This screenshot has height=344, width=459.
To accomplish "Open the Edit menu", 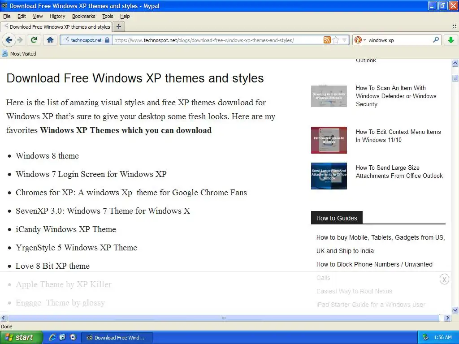I will (x=22, y=16).
